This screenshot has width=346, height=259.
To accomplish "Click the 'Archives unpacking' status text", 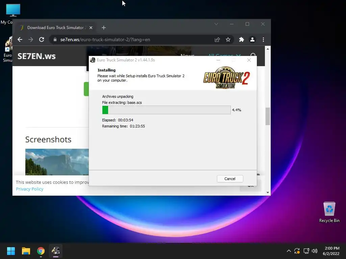I will point(118,96).
